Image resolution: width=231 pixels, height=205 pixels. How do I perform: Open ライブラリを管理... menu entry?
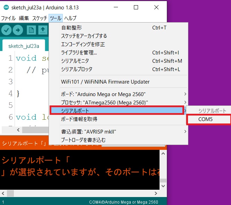pos(118,52)
